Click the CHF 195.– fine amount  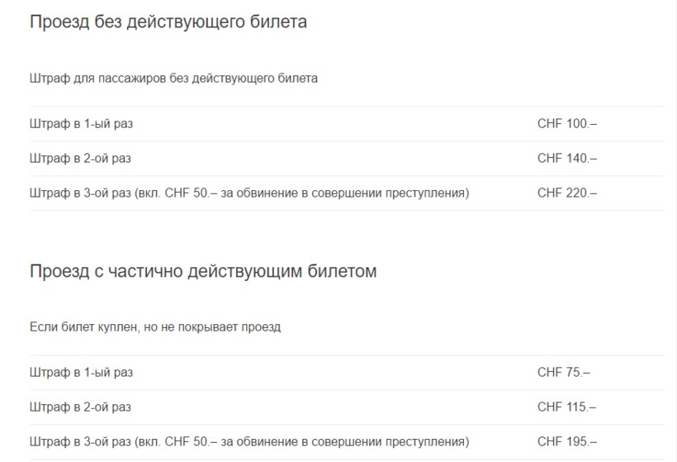(566, 442)
